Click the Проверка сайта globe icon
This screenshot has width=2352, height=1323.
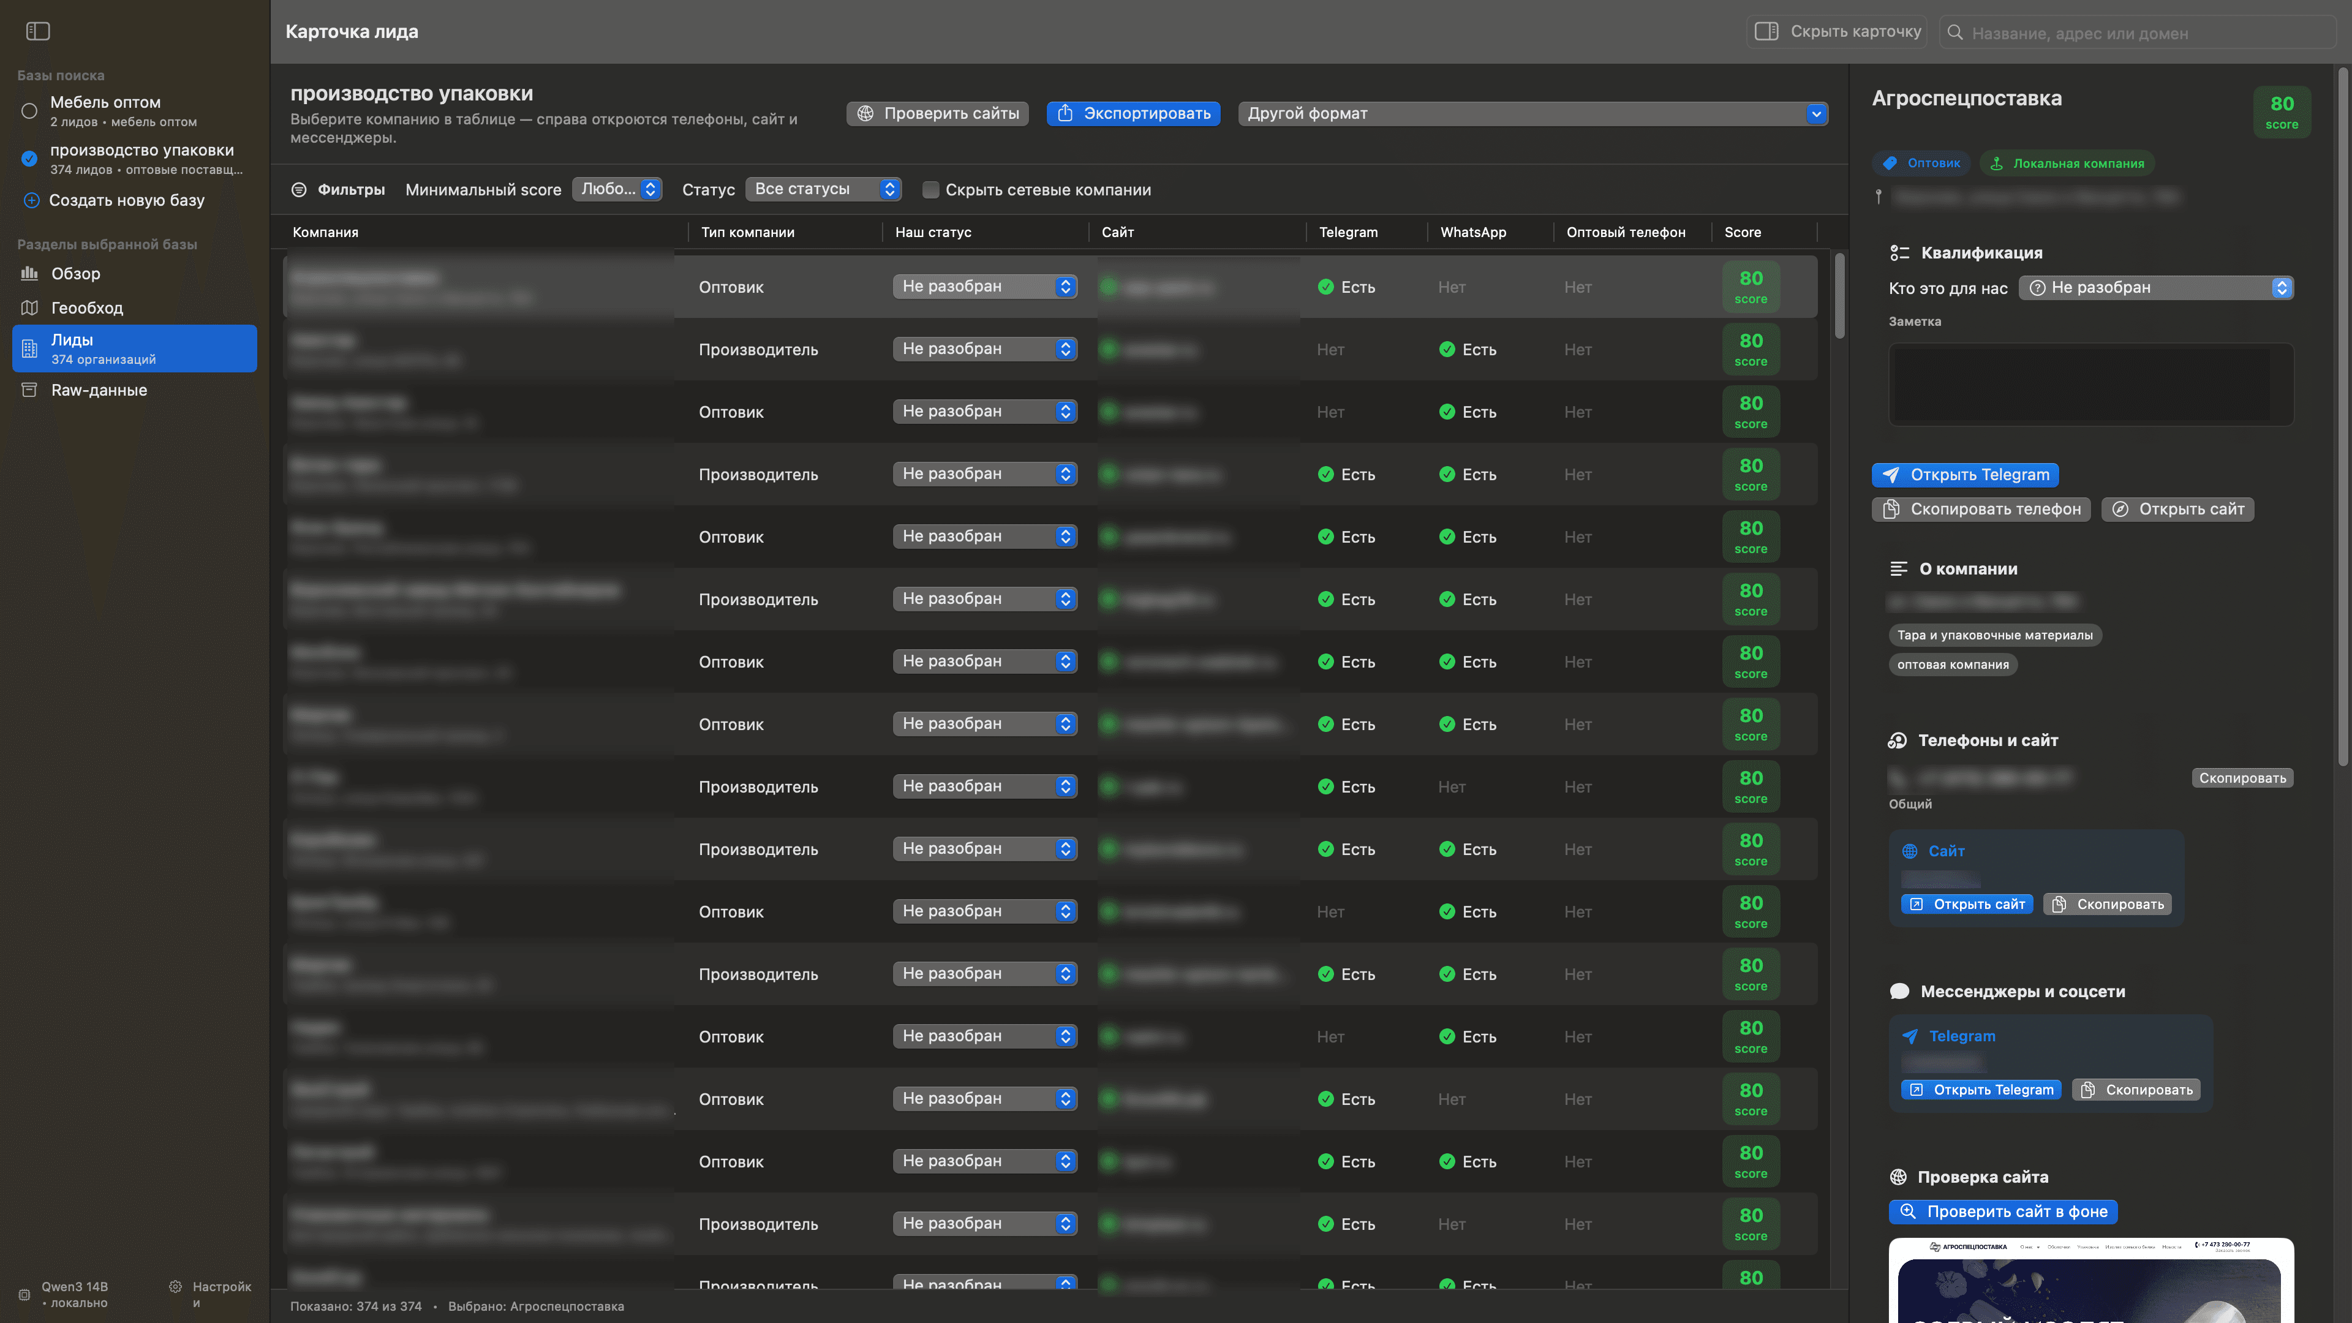1898,1177
